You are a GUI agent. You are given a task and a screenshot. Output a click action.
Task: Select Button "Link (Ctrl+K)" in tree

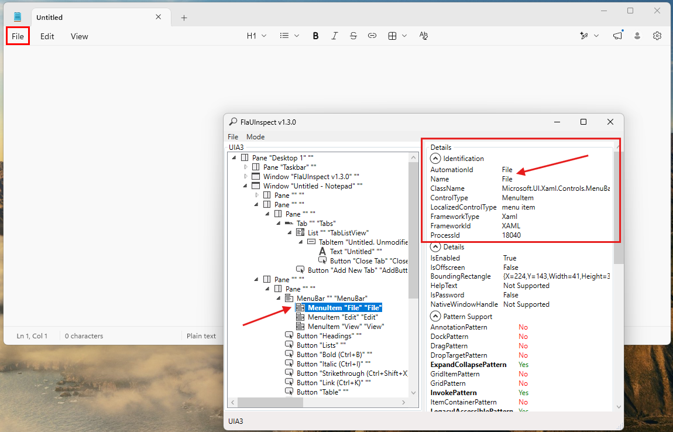(x=334, y=383)
